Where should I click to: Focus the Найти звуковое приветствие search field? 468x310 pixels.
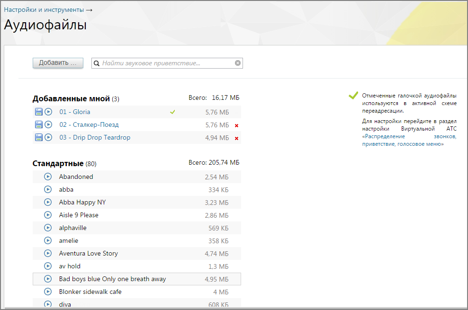click(x=167, y=63)
